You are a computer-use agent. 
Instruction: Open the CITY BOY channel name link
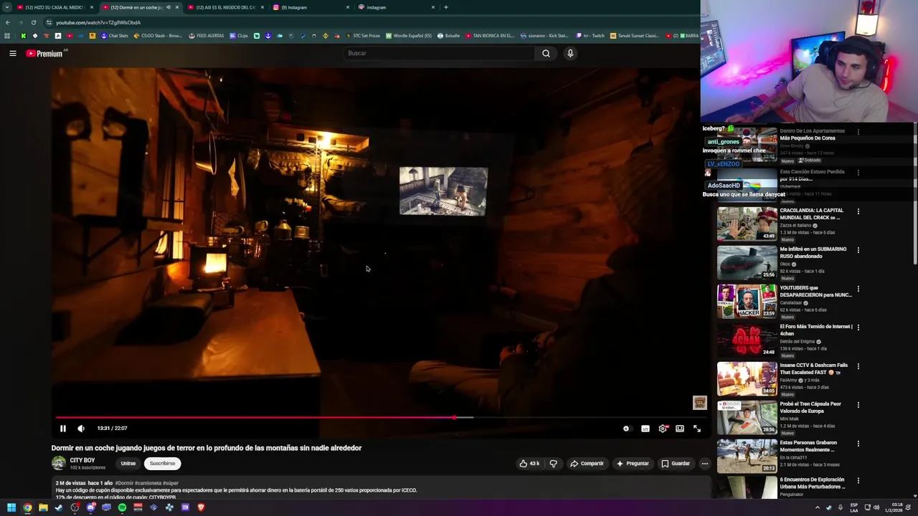(82, 460)
